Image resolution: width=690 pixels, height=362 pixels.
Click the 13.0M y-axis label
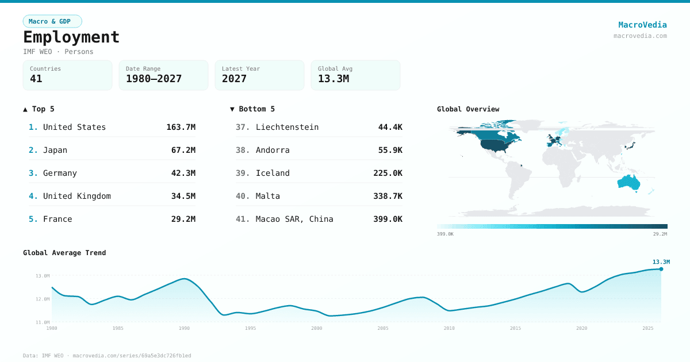(x=43, y=276)
